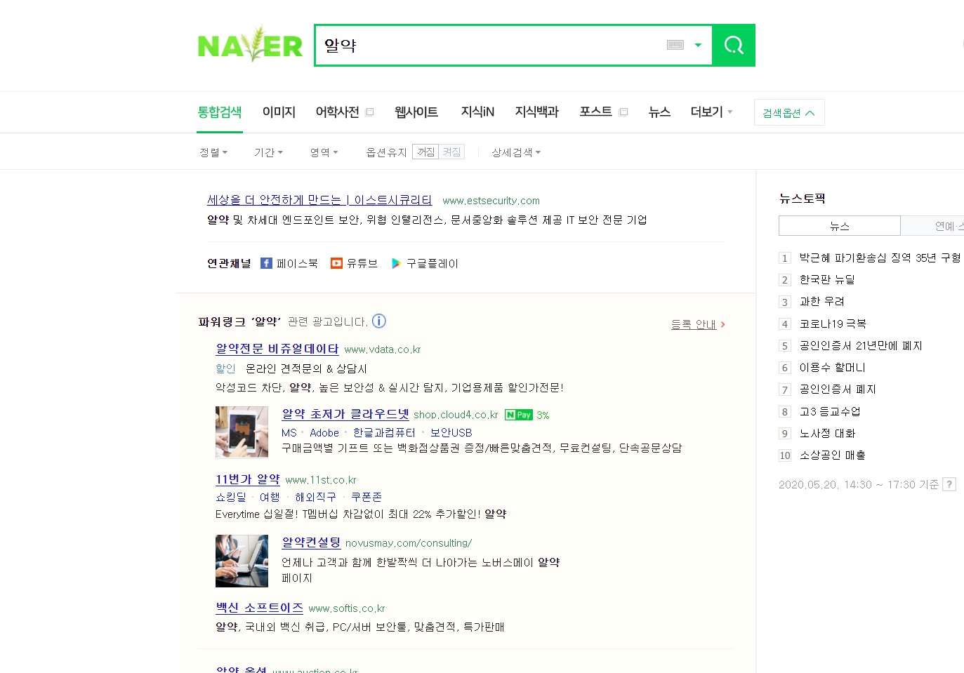Open the 한글과컴퓨터 sublink
This screenshot has width=964, height=673.
(x=384, y=433)
